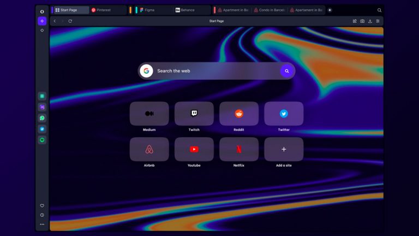Switch to the Behance tab
The image size is (419, 236).
coord(191,10)
